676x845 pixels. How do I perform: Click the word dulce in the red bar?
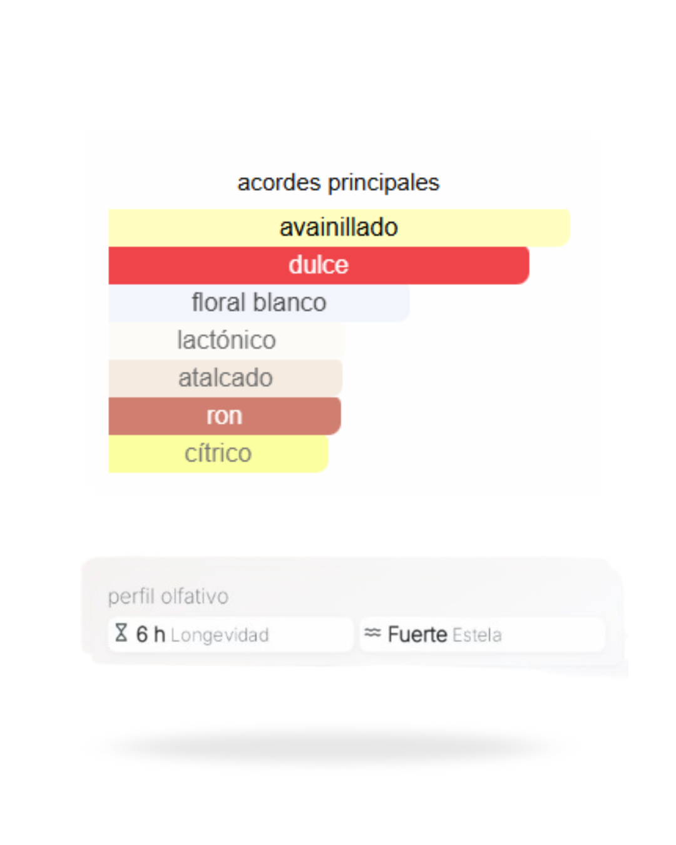[318, 265]
